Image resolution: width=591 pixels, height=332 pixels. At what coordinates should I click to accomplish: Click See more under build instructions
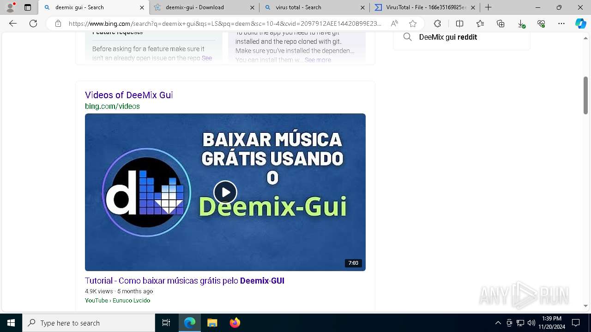318,60
